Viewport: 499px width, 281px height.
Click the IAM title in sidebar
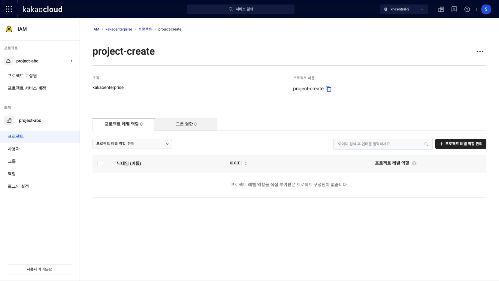pos(22,29)
